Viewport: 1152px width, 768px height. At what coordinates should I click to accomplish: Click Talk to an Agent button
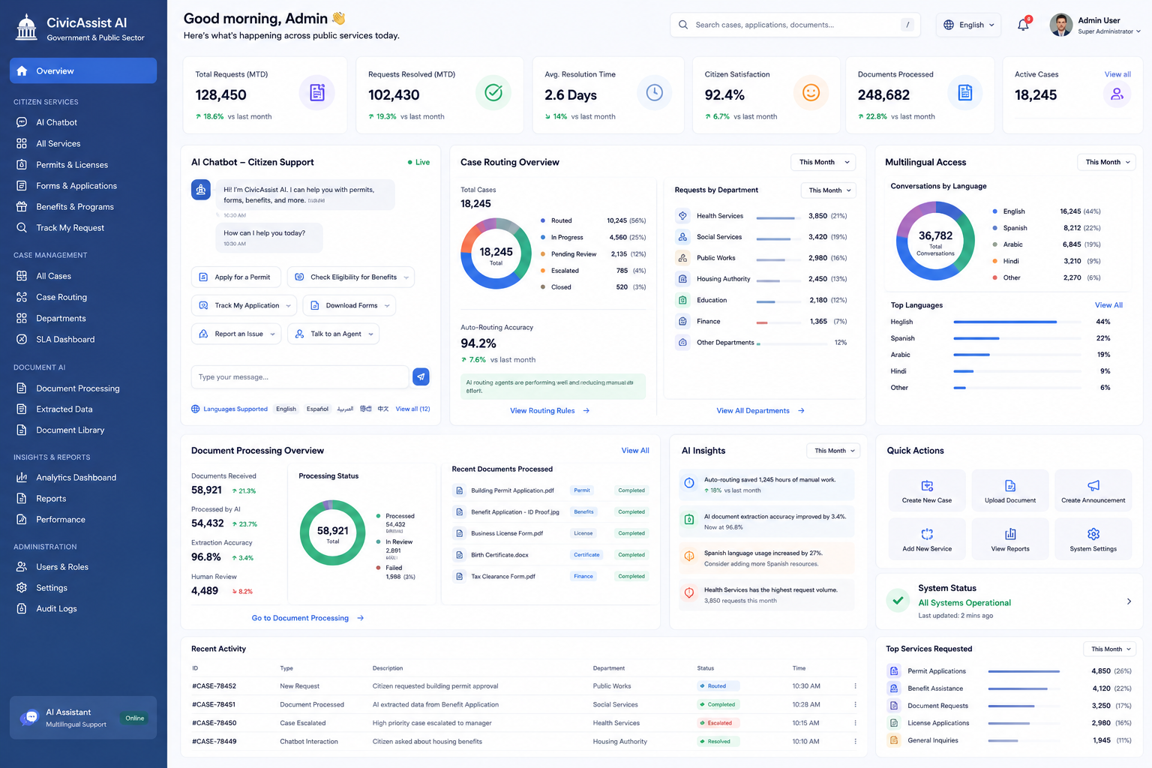334,334
